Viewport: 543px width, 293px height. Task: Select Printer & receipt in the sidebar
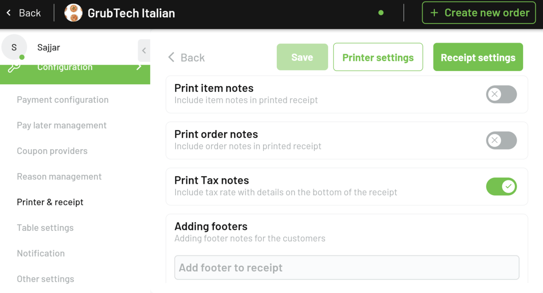tap(50, 202)
